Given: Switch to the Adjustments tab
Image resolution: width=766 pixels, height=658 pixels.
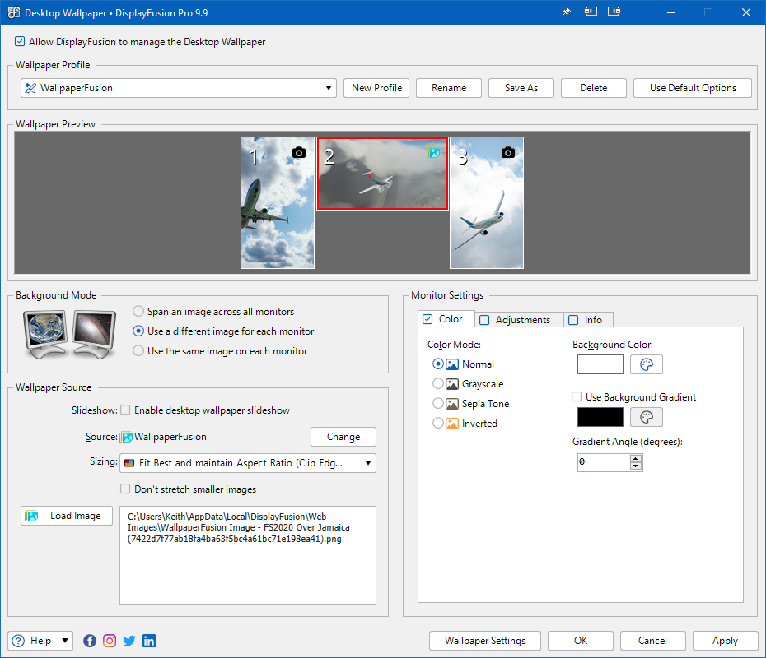Looking at the screenshot, I should click(519, 320).
